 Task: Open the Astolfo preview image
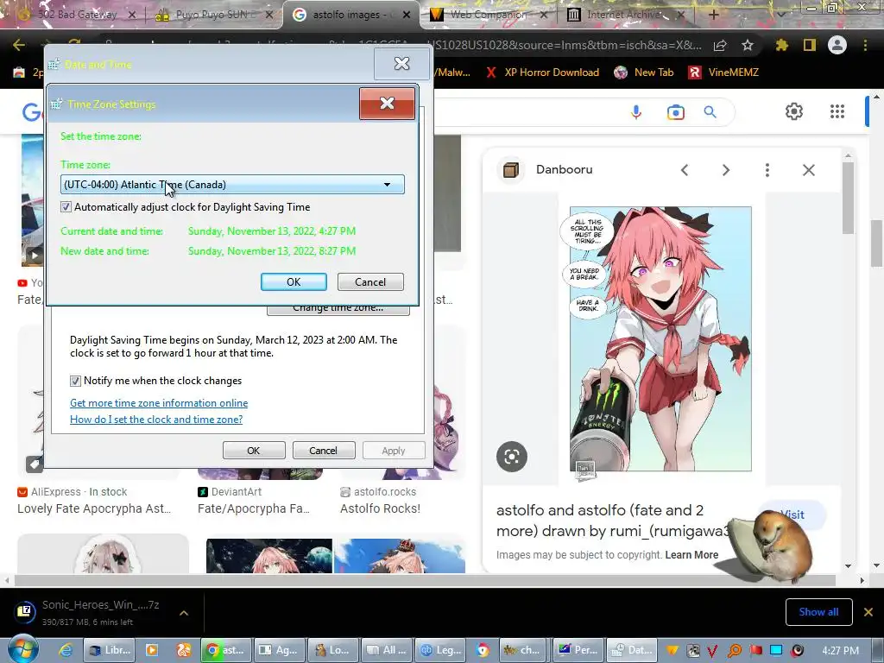coord(660,338)
